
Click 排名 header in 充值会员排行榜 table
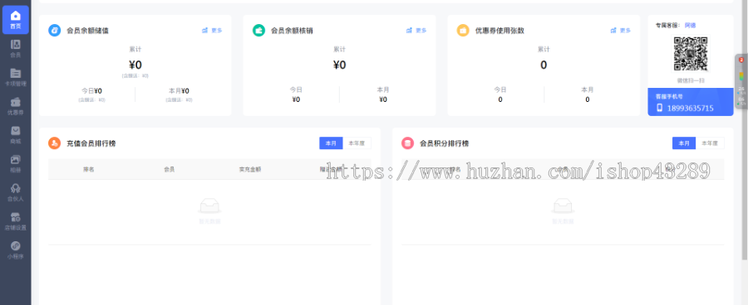[89, 169]
